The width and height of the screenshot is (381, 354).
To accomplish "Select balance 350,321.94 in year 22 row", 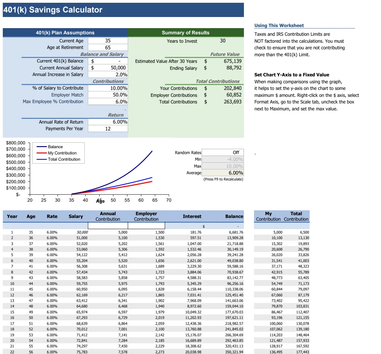I will (234, 352).
